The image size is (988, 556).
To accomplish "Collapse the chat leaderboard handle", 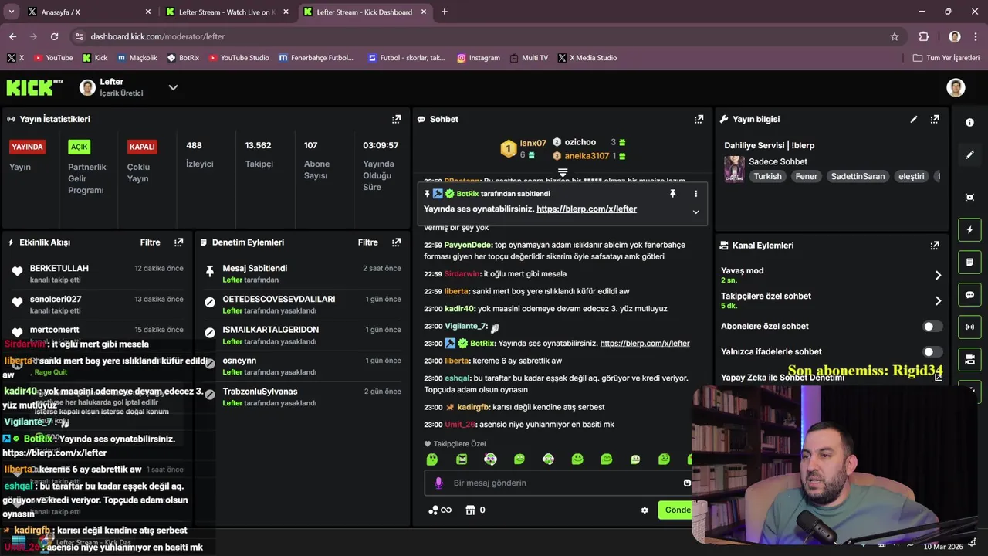I will [563, 172].
